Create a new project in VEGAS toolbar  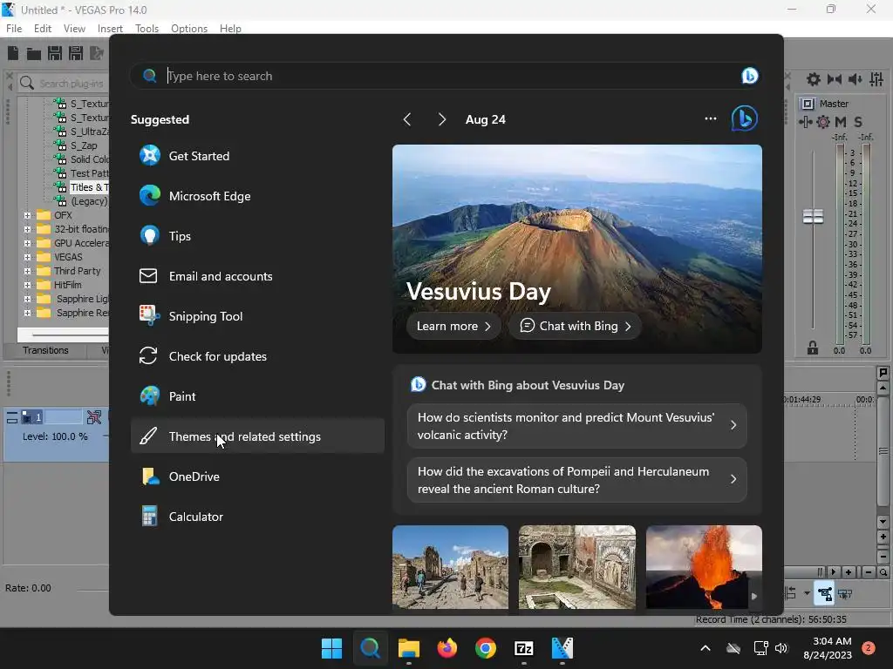point(13,53)
